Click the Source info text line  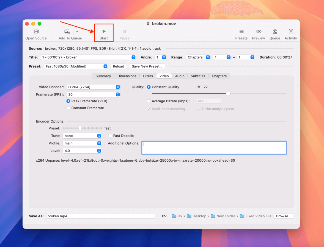tap(103, 49)
